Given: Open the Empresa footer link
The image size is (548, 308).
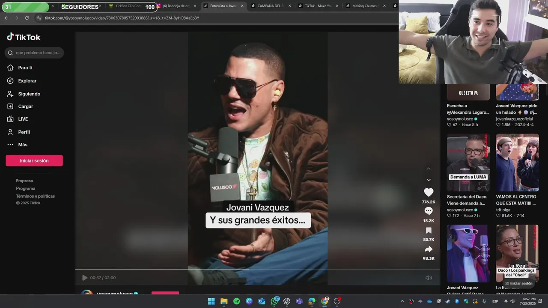Looking at the screenshot, I should click(24, 181).
